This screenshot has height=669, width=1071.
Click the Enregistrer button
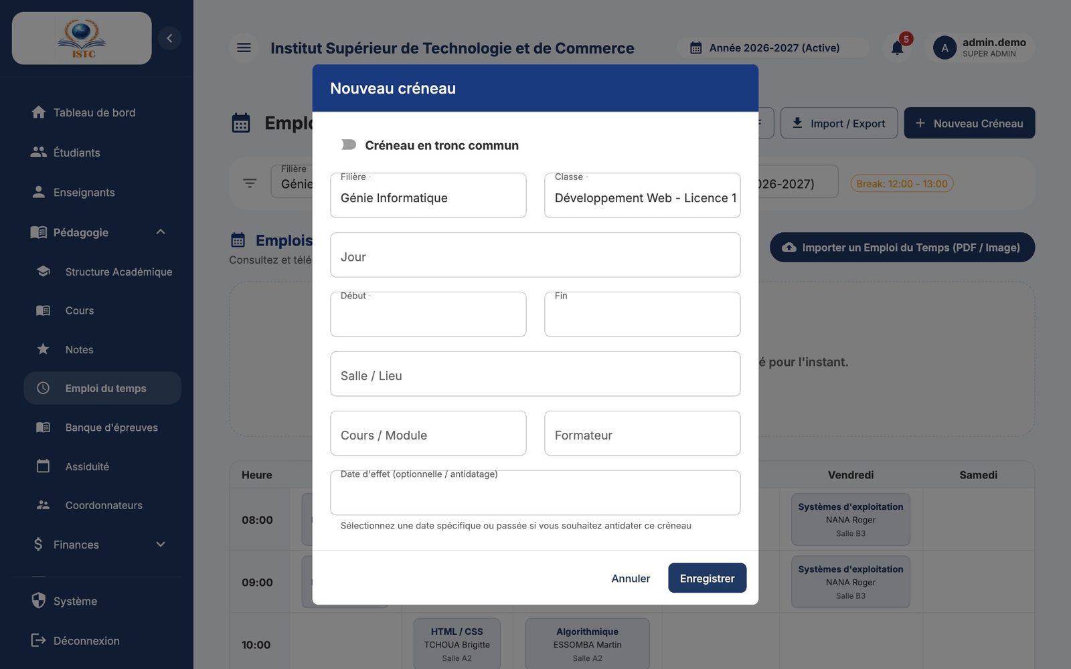tap(707, 578)
